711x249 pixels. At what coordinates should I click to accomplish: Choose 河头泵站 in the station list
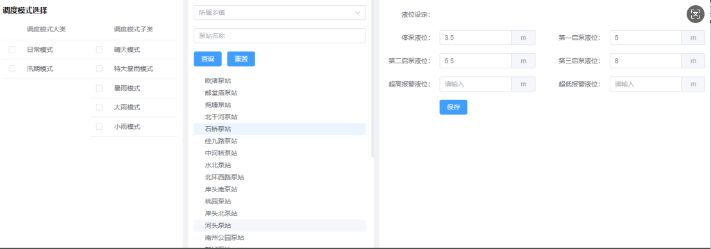pyautogui.click(x=280, y=225)
